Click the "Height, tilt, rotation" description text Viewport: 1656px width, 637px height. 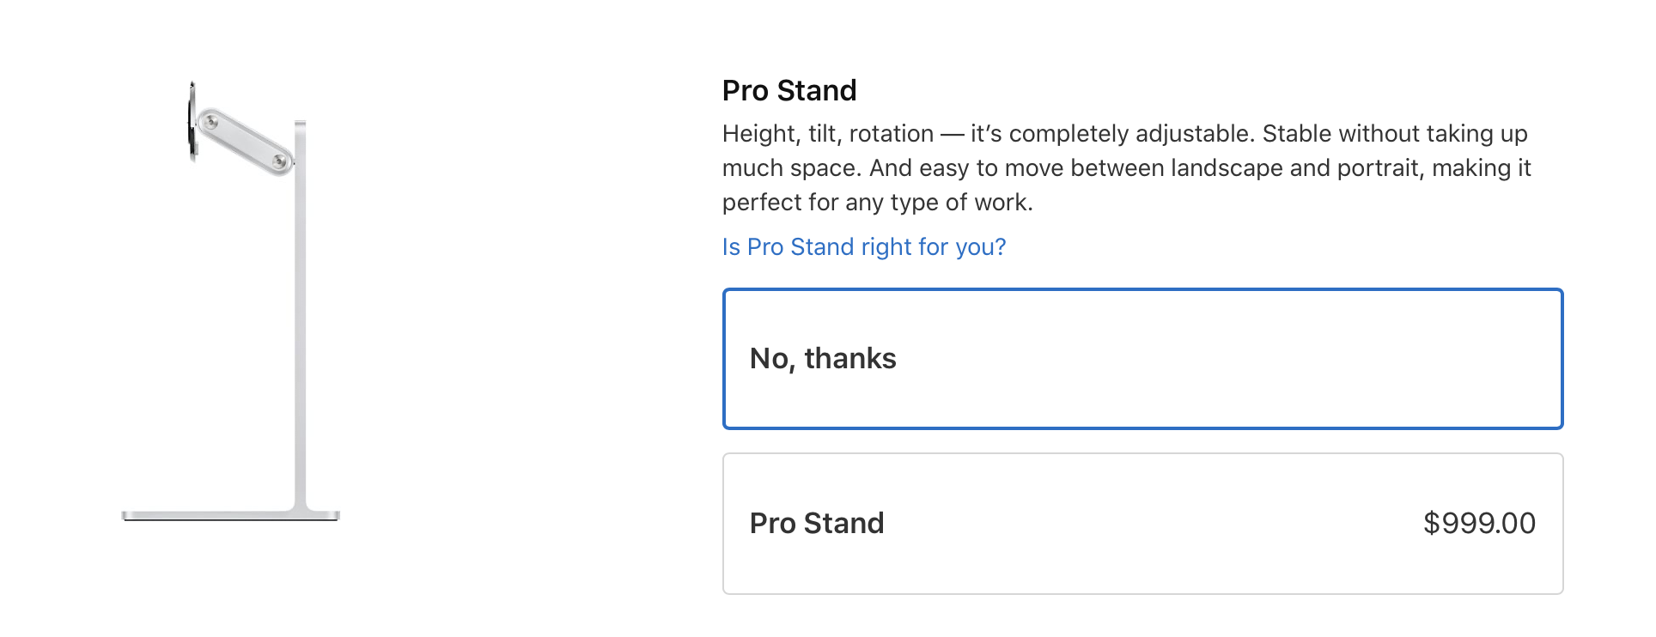[x=827, y=134]
